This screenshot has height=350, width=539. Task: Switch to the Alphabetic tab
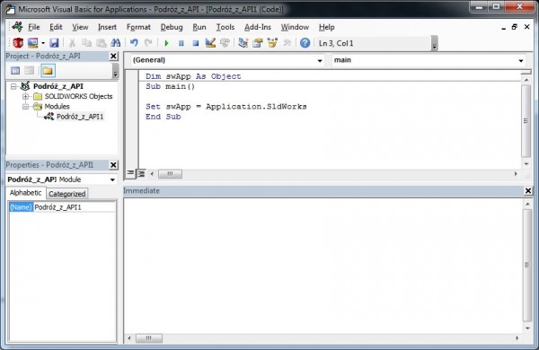pos(26,193)
